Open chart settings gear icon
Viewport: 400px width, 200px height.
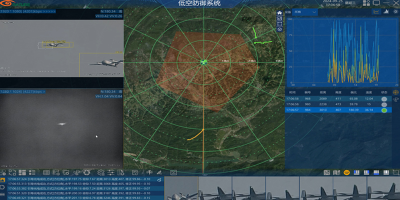[x=394, y=11]
